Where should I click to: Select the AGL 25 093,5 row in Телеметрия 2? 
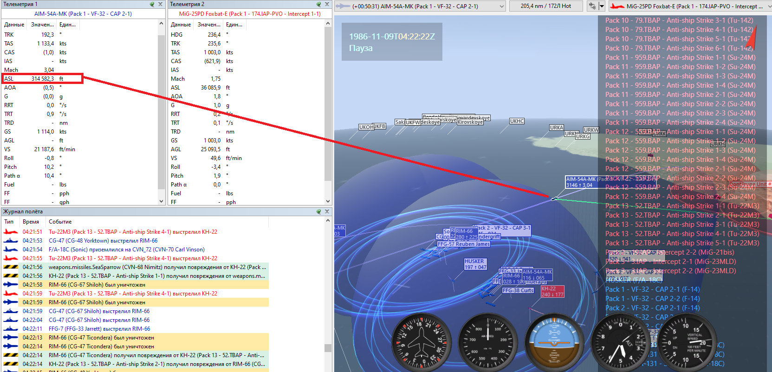(247, 149)
